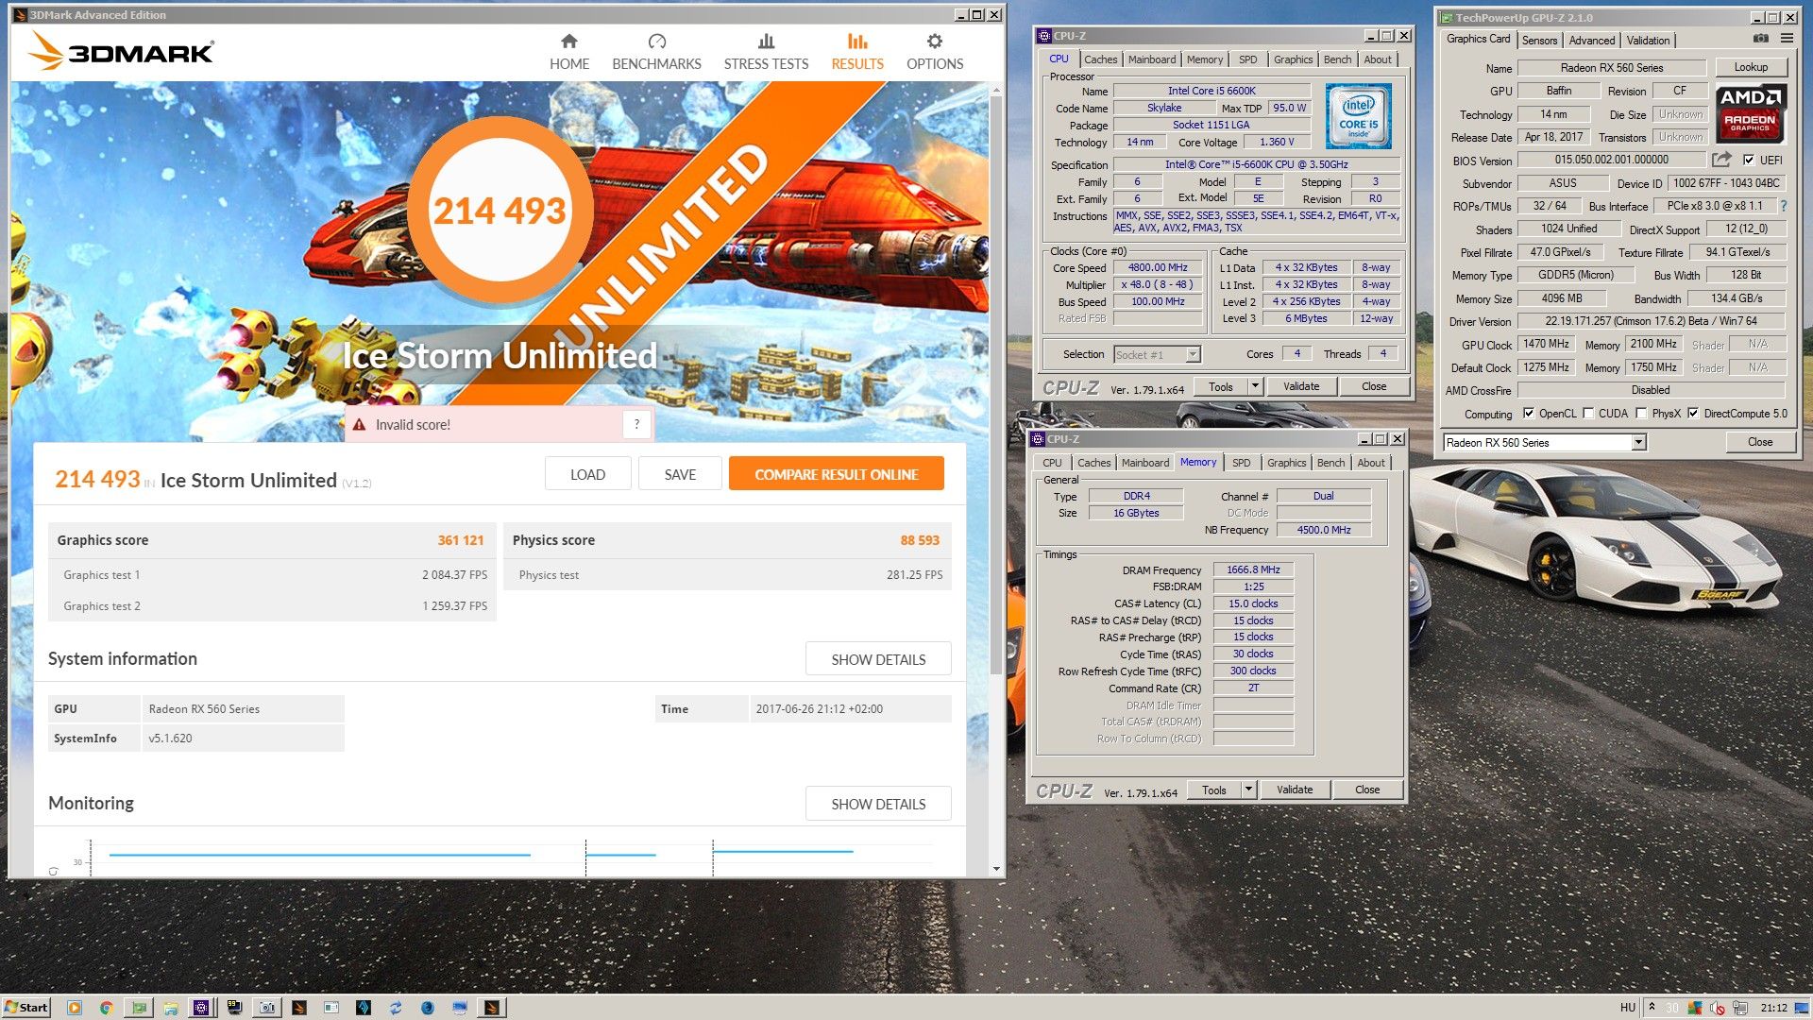Open 3DMark Options gear
Image resolution: width=1813 pixels, height=1020 pixels.
point(934,42)
